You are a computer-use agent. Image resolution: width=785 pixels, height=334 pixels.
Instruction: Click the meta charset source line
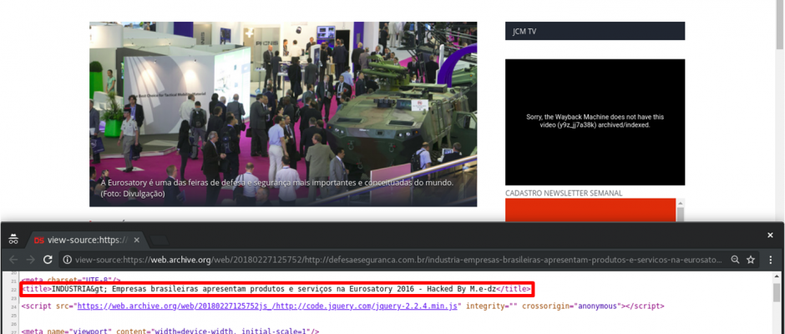click(x=71, y=279)
